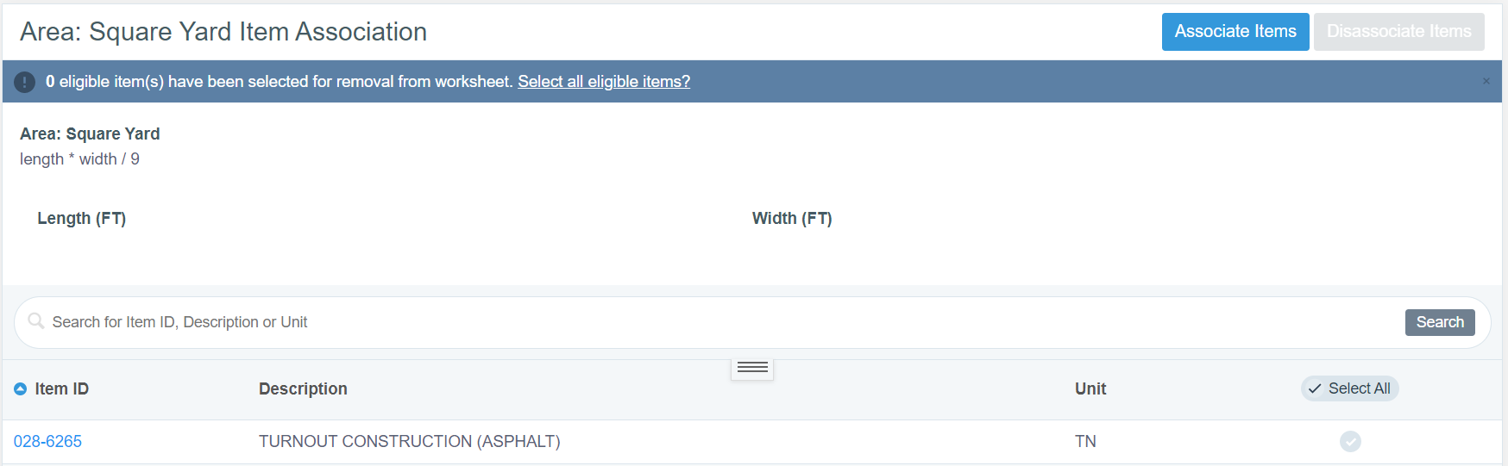
Task: Dismiss the blue notification banner
Action: pos(1486,81)
